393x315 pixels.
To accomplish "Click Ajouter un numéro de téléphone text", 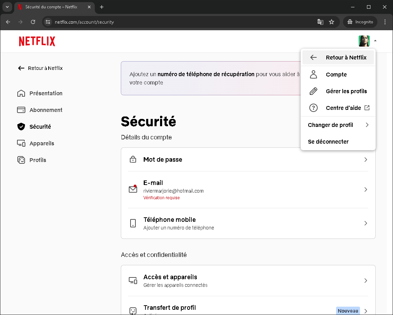I will [x=179, y=228].
